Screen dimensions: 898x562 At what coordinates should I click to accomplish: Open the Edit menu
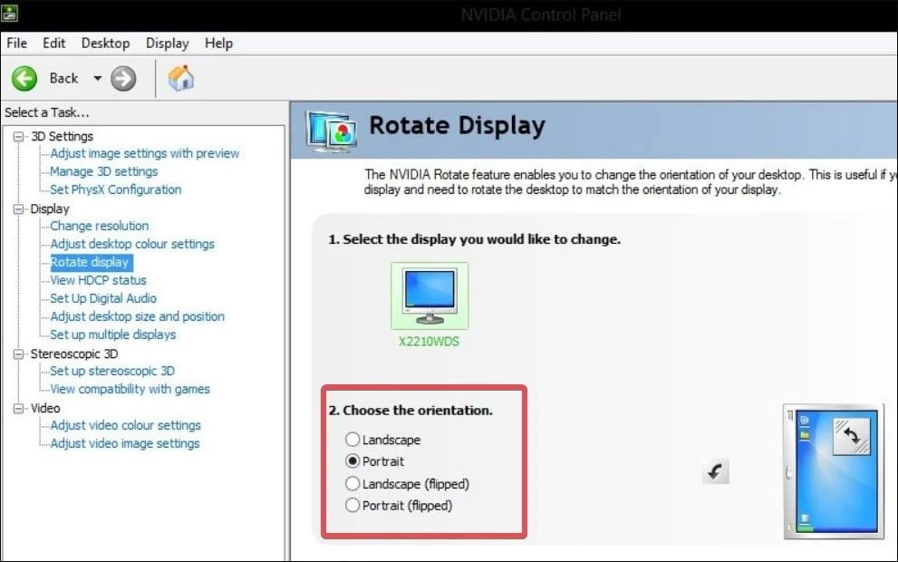click(53, 43)
